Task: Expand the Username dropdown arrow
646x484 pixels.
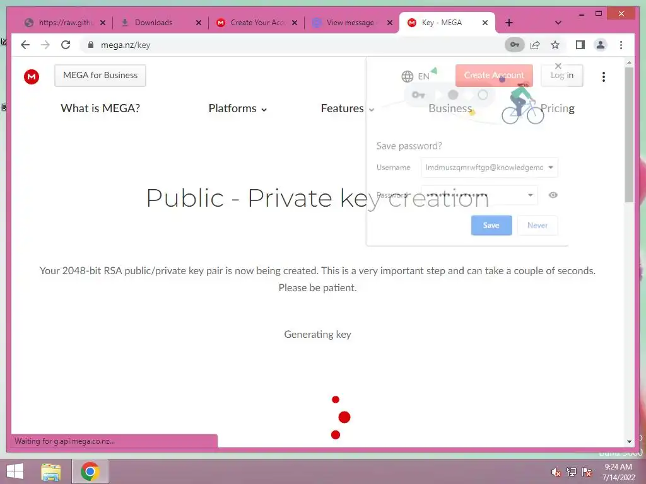Action: [x=551, y=168]
